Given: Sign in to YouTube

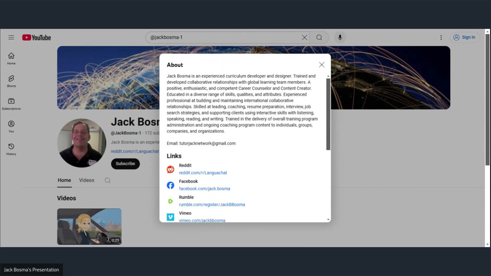Looking at the screenshot, I should pos(464,37).
